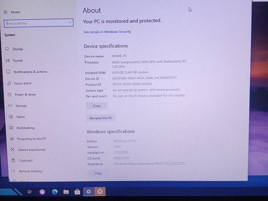Open Tablet settings

[17, 117]
